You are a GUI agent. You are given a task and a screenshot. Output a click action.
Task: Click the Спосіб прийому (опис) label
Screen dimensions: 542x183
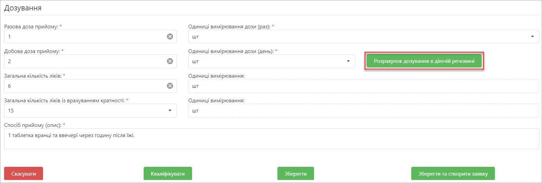click(33, 125)
